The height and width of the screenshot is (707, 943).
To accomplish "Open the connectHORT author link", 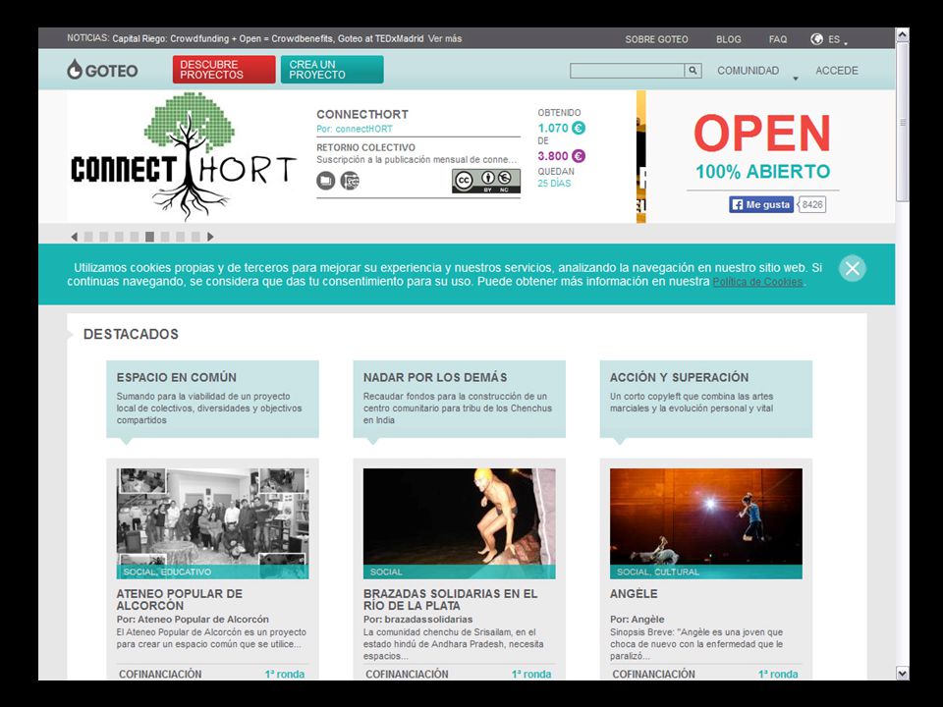I will pos(363,129).
